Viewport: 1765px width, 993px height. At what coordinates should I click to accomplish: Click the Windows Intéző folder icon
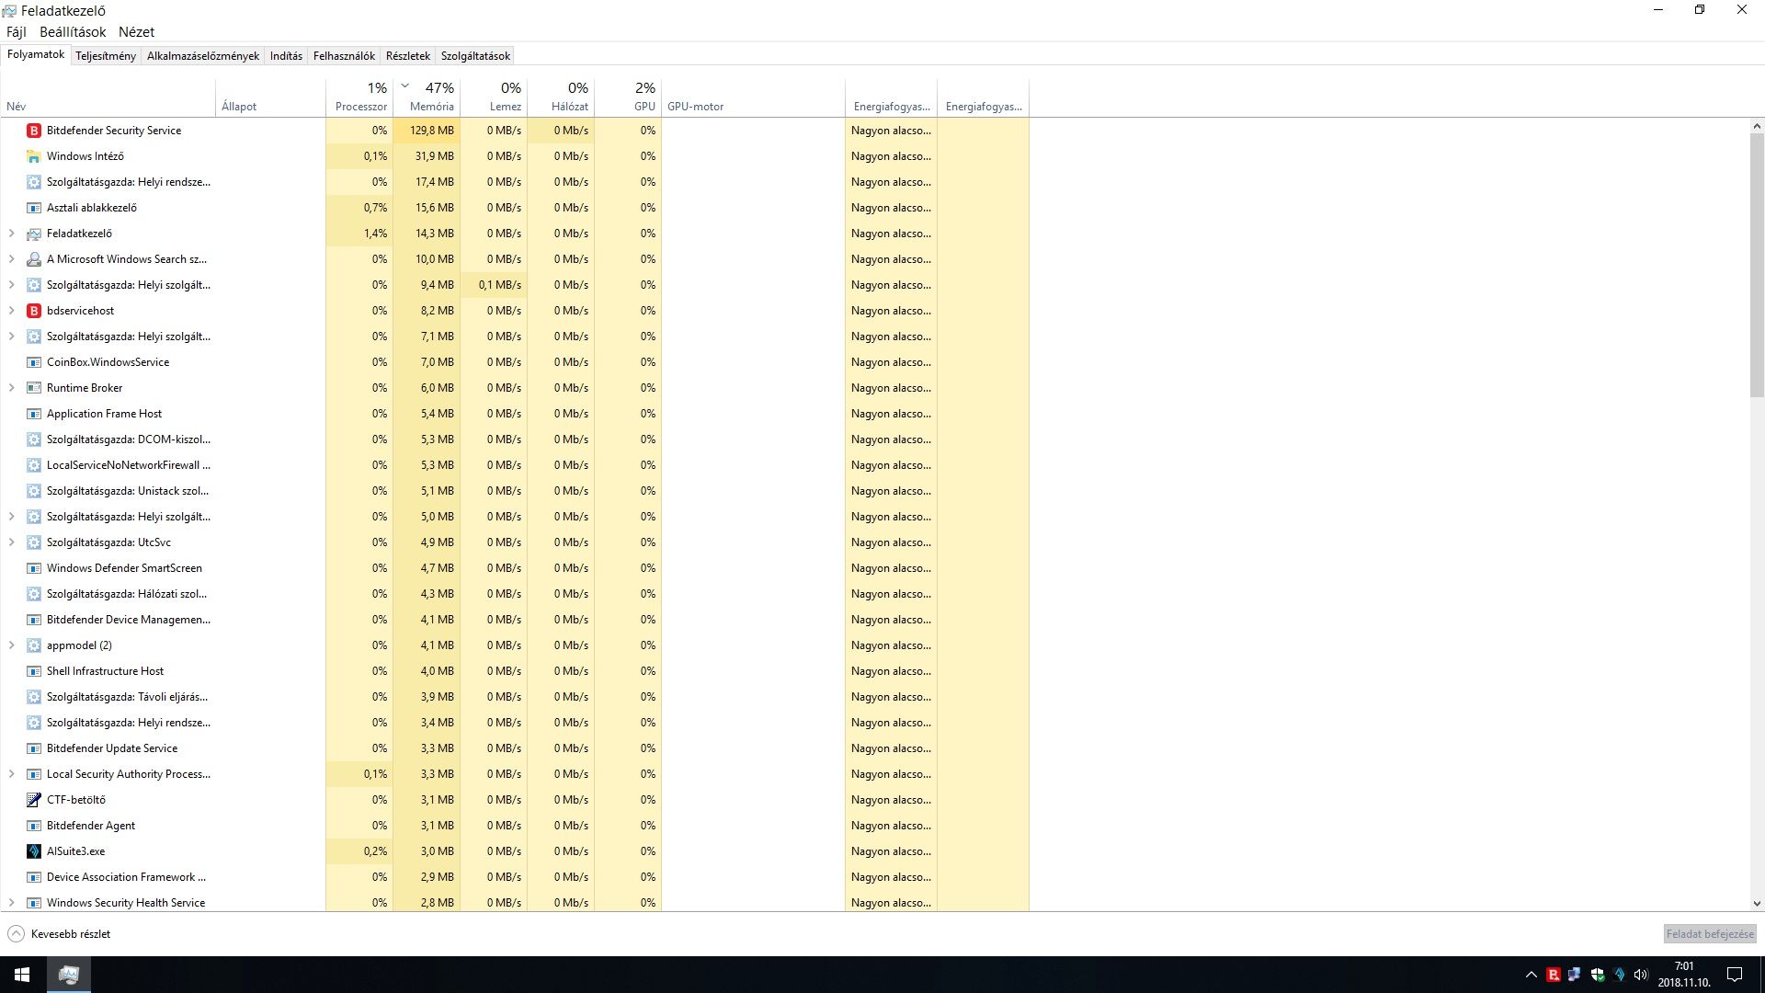click(34, 156)
